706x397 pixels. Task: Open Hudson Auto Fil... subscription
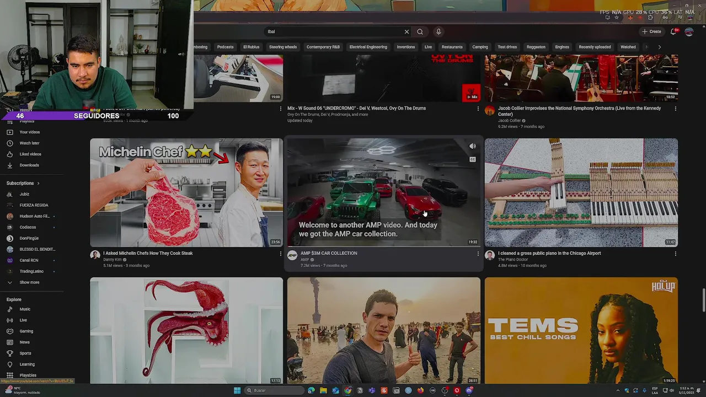tap(34, 216)
